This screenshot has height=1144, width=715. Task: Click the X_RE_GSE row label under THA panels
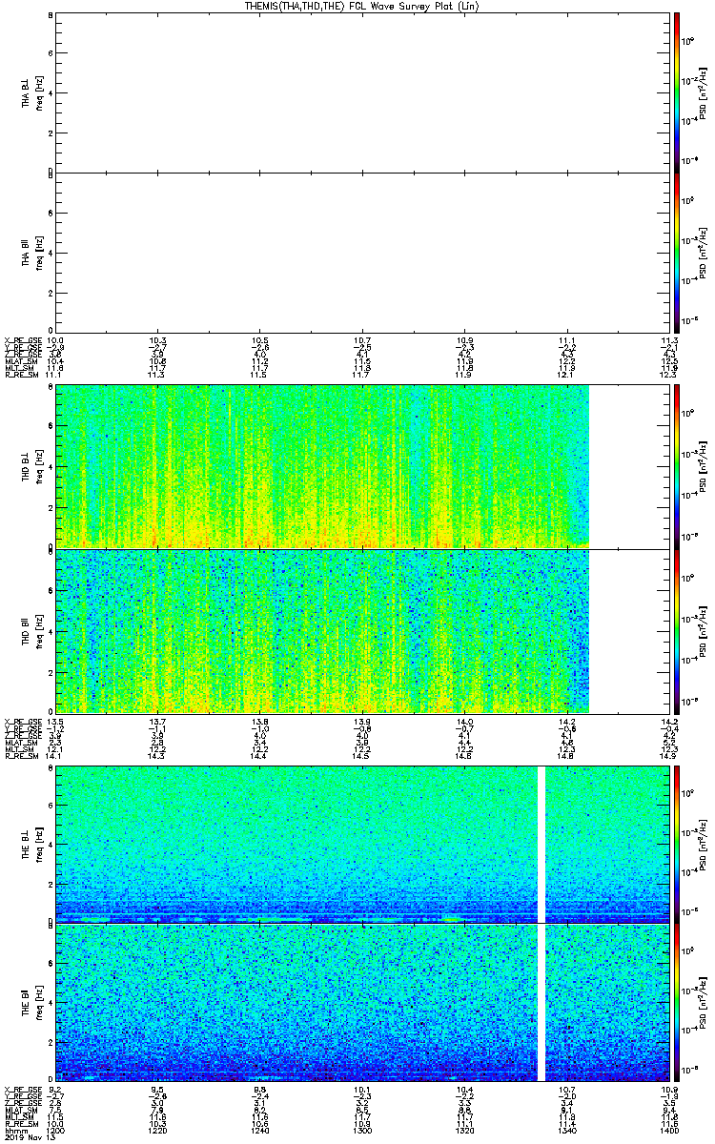point(22,340)
